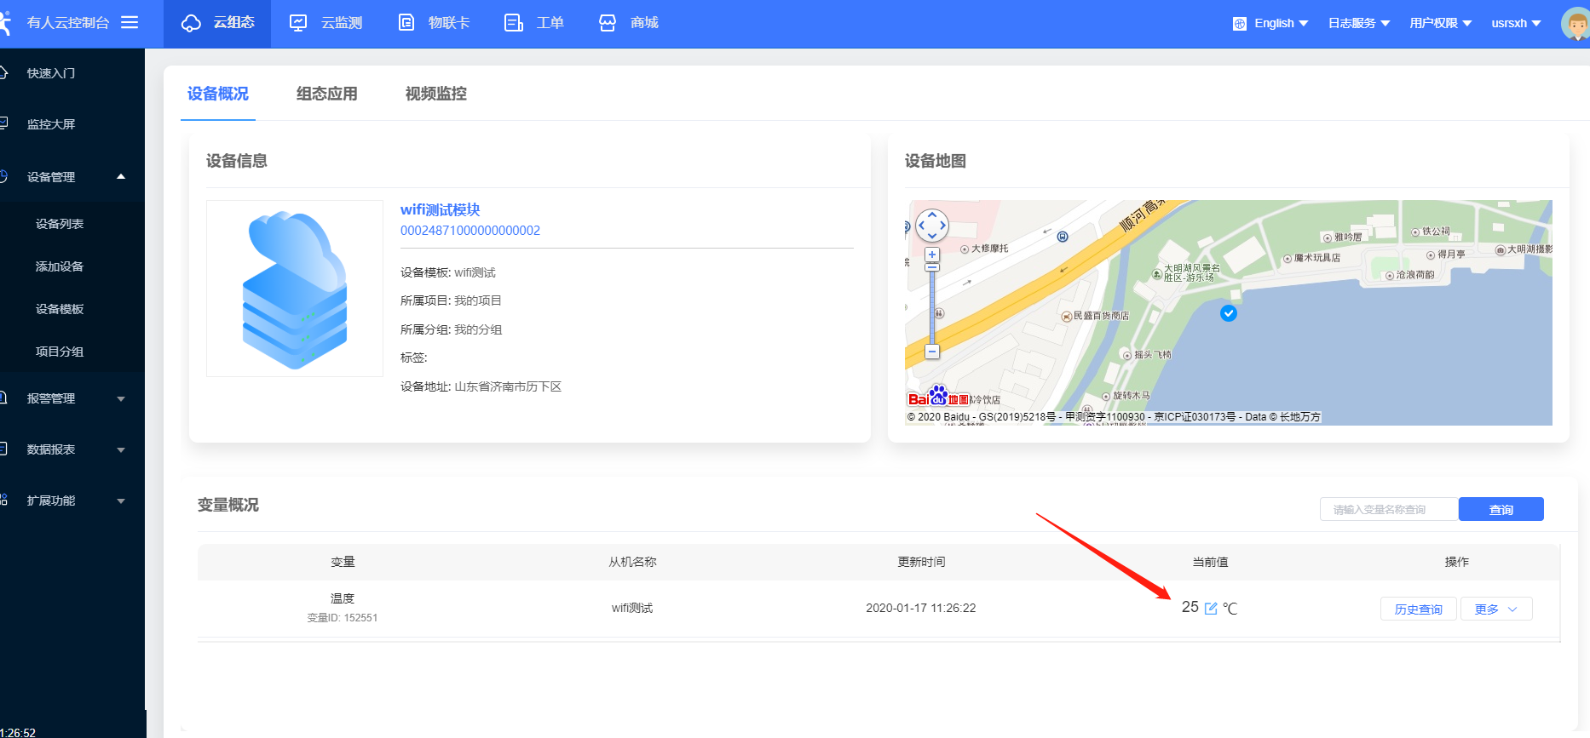Click the hamburger menu icon to collapse sidebar

click(130, 23)
